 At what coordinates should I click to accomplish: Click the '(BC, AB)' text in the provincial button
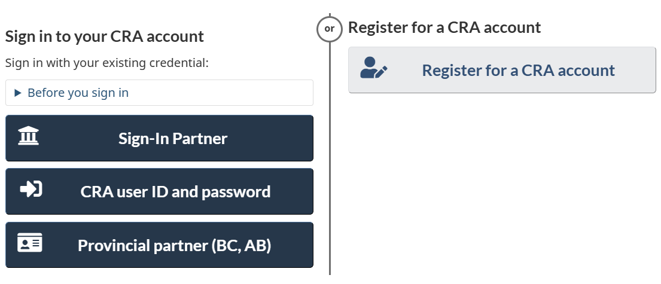pos(241,246)
